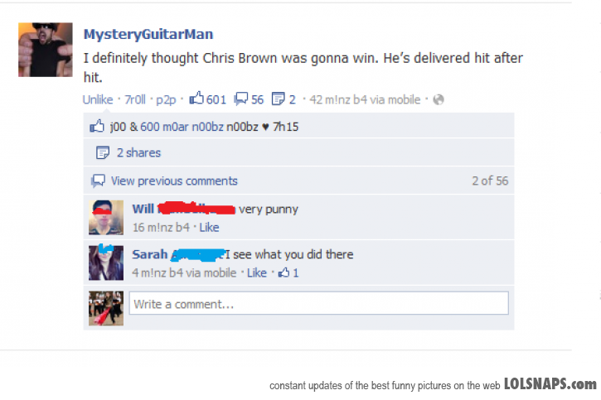Open MysteryGuitarMan profile name link
This screenshot has height=400, width=601.
point(148,35)
